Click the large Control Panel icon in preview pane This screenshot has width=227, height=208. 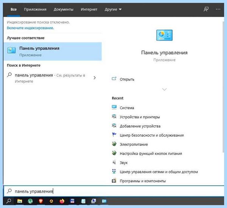[164, 35]
